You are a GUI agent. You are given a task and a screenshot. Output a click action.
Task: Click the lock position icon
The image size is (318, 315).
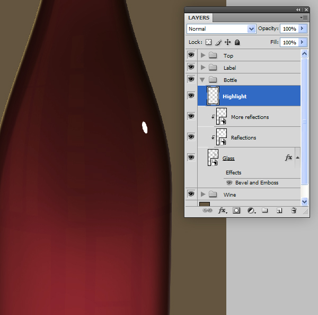point(228,42)
